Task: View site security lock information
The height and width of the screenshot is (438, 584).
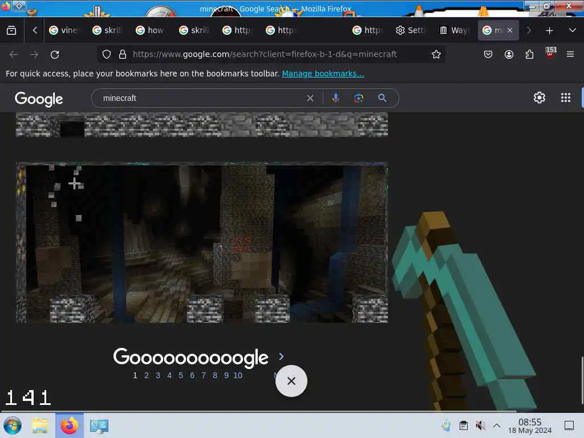Action: click(122, 54)
